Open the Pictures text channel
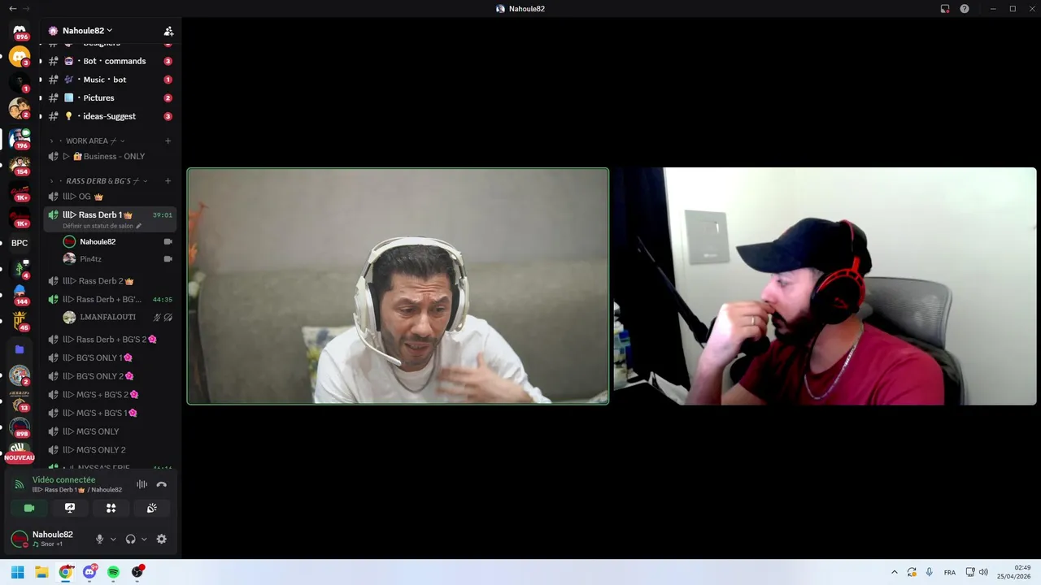 tap(110, 97)
